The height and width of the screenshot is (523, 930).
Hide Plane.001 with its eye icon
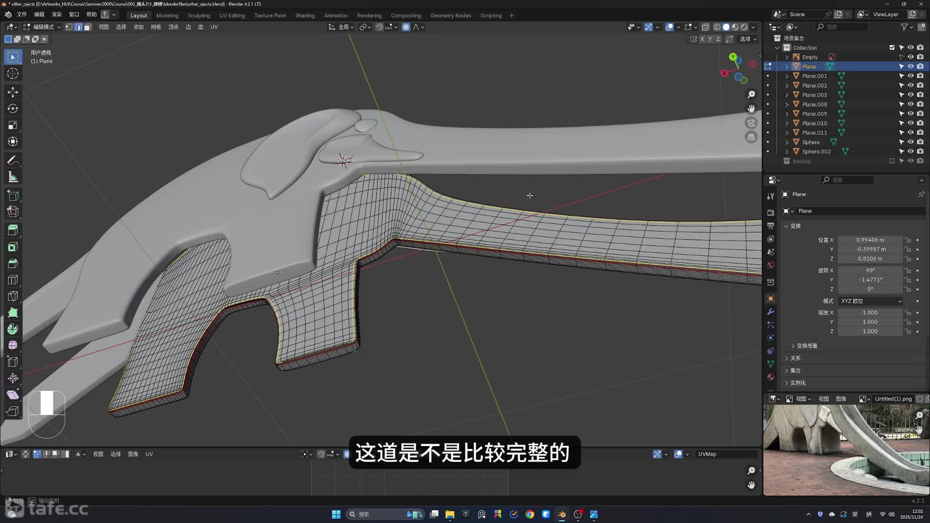coord(911,76)
